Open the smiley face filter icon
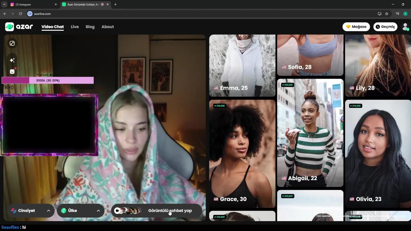Screen dimensions: 411x231 (12, 71)
